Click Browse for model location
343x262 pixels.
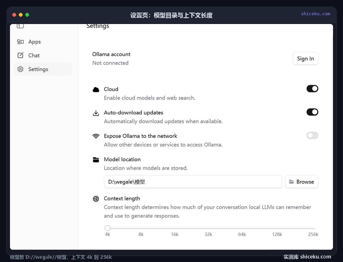click(301, 181)
